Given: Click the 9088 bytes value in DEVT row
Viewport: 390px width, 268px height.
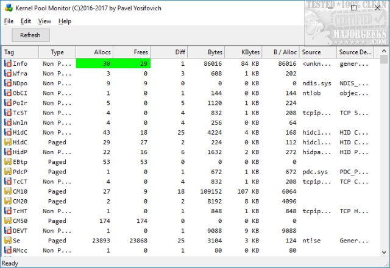Looking at the screenshot, I should [x=214, y=230].
